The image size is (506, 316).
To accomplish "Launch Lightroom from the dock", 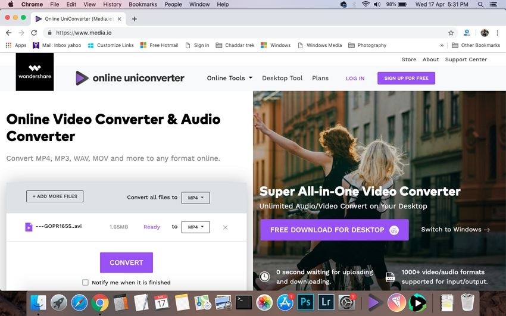I will 326,302.
